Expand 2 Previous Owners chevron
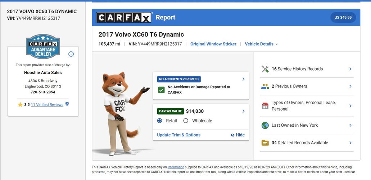Screen dimensions: 371x180 350,86
